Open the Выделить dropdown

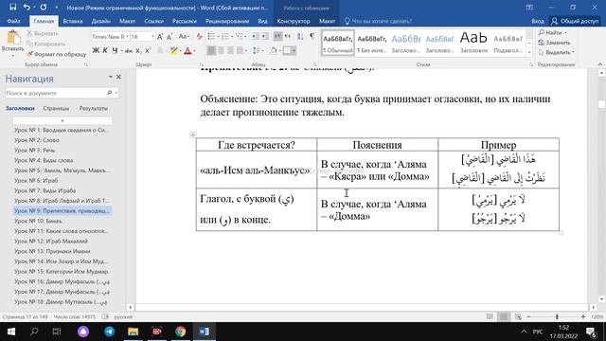(x=556, y=52)
